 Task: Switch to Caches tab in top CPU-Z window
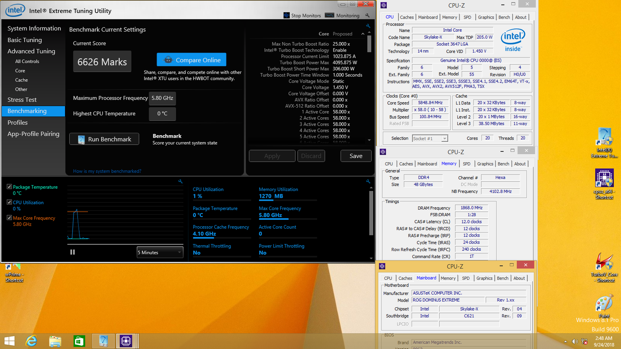tap(407, 17)
